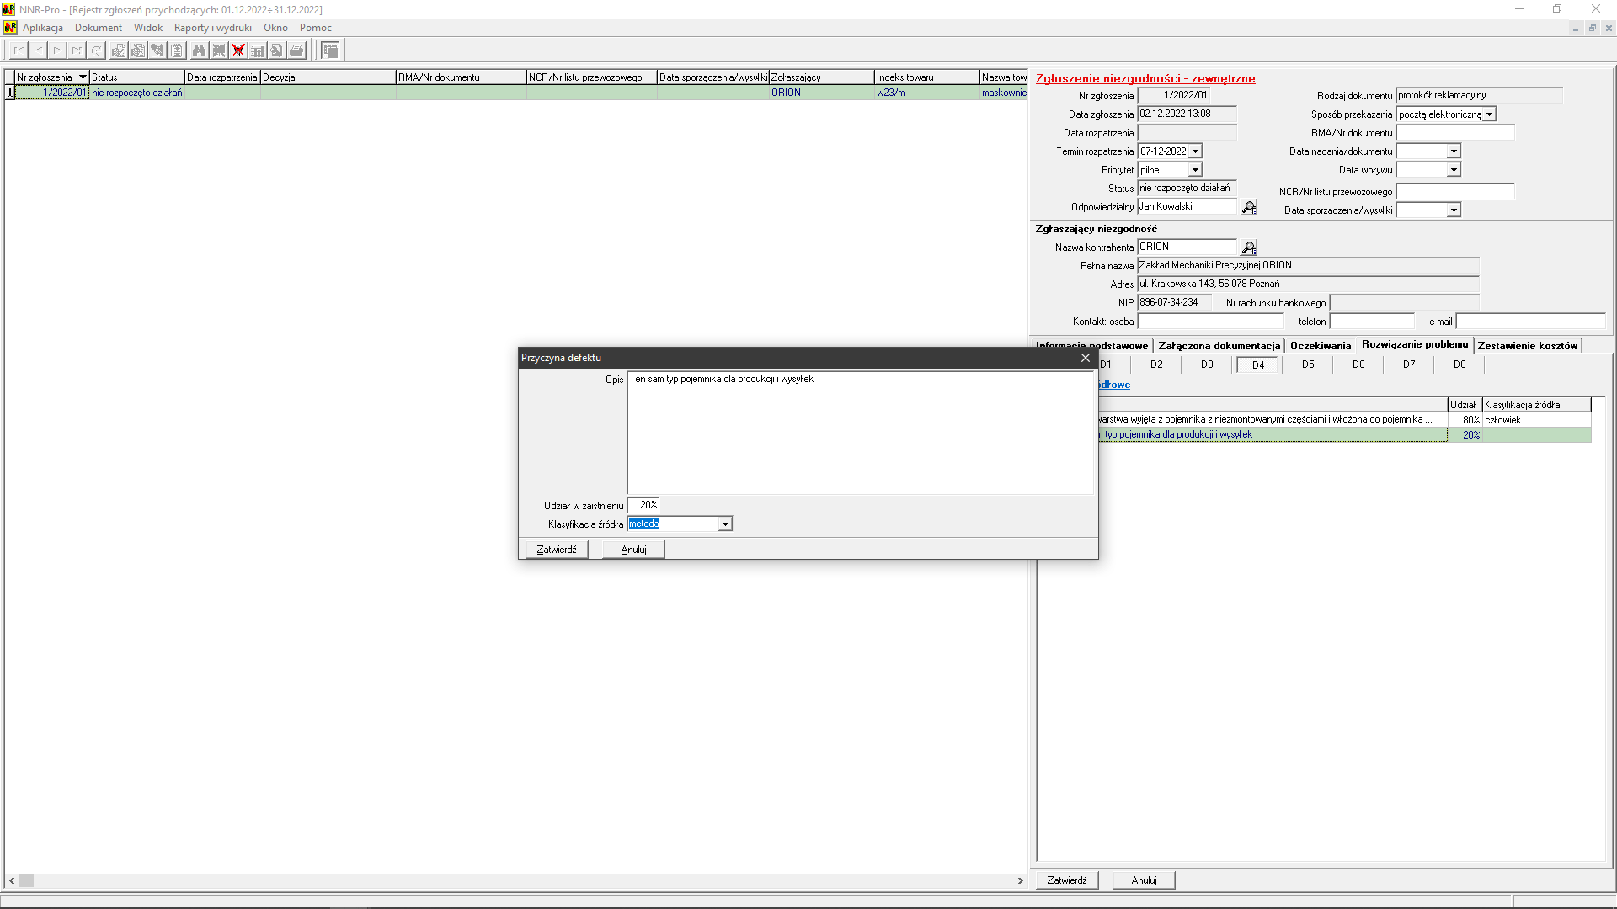
Task: Click right arrow of horizontal scrollbar
Action: (1020, 881)
